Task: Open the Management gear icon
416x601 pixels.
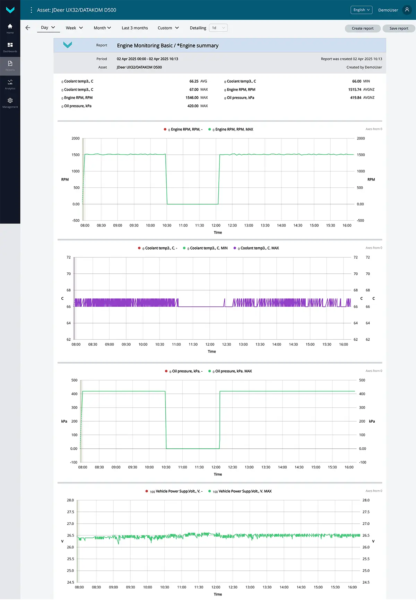Action: (10, 102)
